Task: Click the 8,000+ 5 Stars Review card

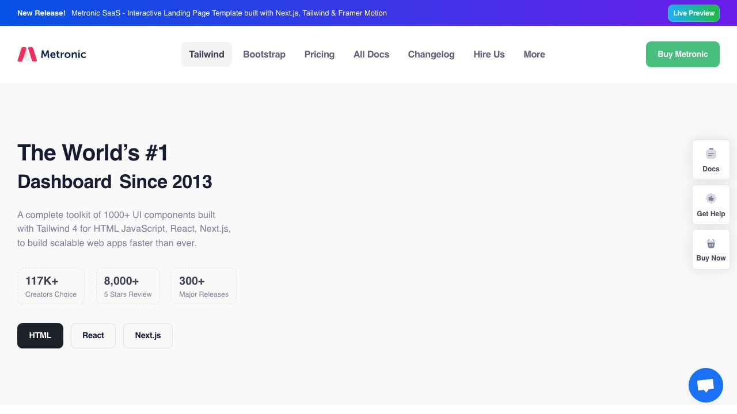Action: click(x=128, y=286)
